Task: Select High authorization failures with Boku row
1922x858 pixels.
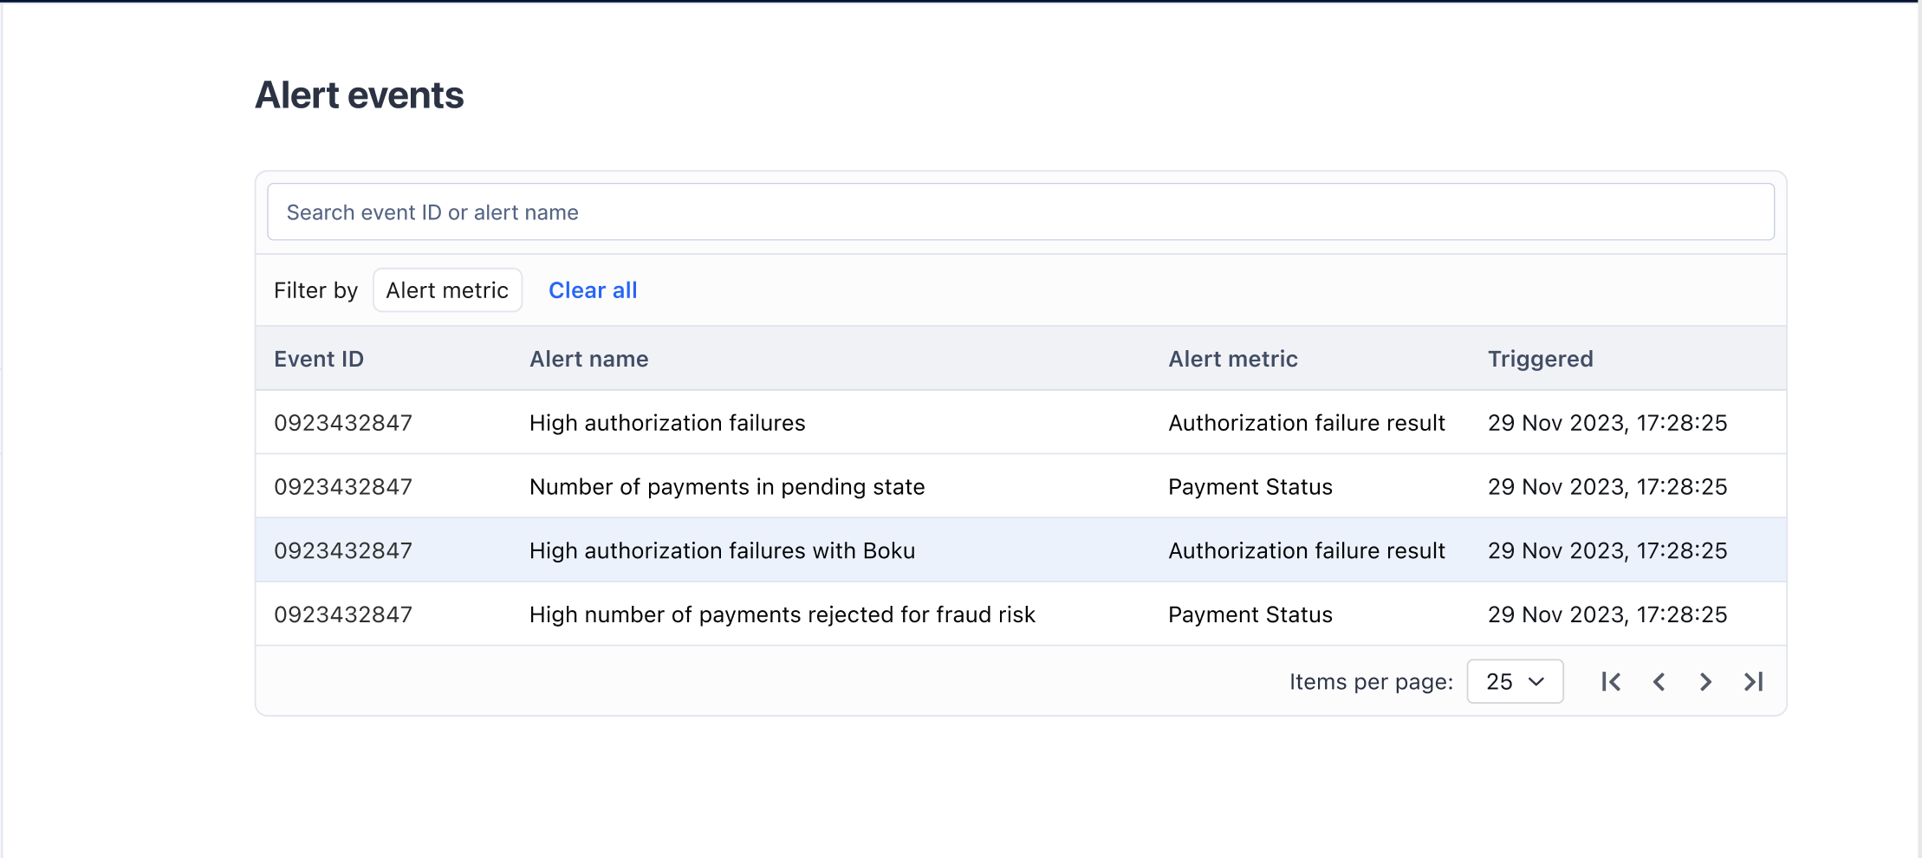Action: (1021, 550)
